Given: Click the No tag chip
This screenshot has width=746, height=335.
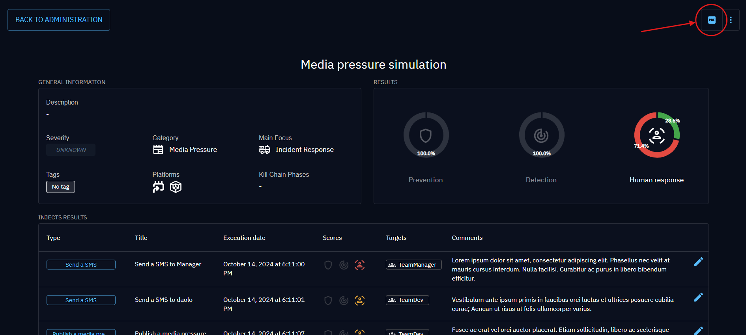Looking at the screenshot, I should [x=60, y=187].
